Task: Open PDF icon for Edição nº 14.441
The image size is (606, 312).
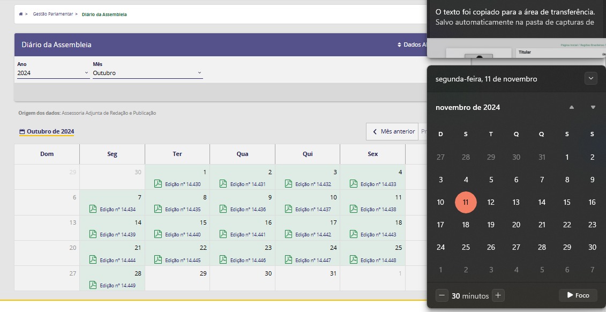Action: tap(223, 234)
